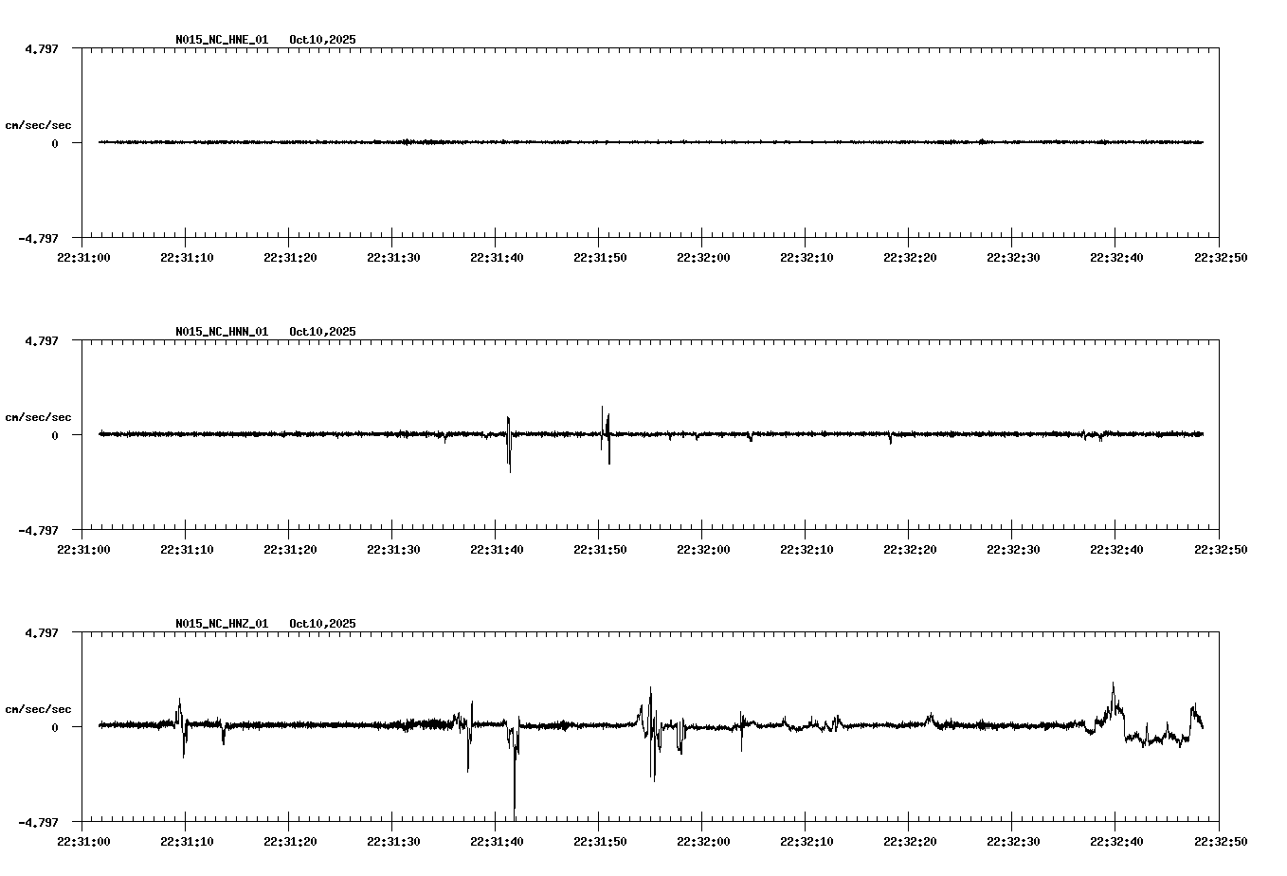1287x876 pixels.
Task: Click the N015_NC_HNE_01 channel label
Action: tap(221, 40)
